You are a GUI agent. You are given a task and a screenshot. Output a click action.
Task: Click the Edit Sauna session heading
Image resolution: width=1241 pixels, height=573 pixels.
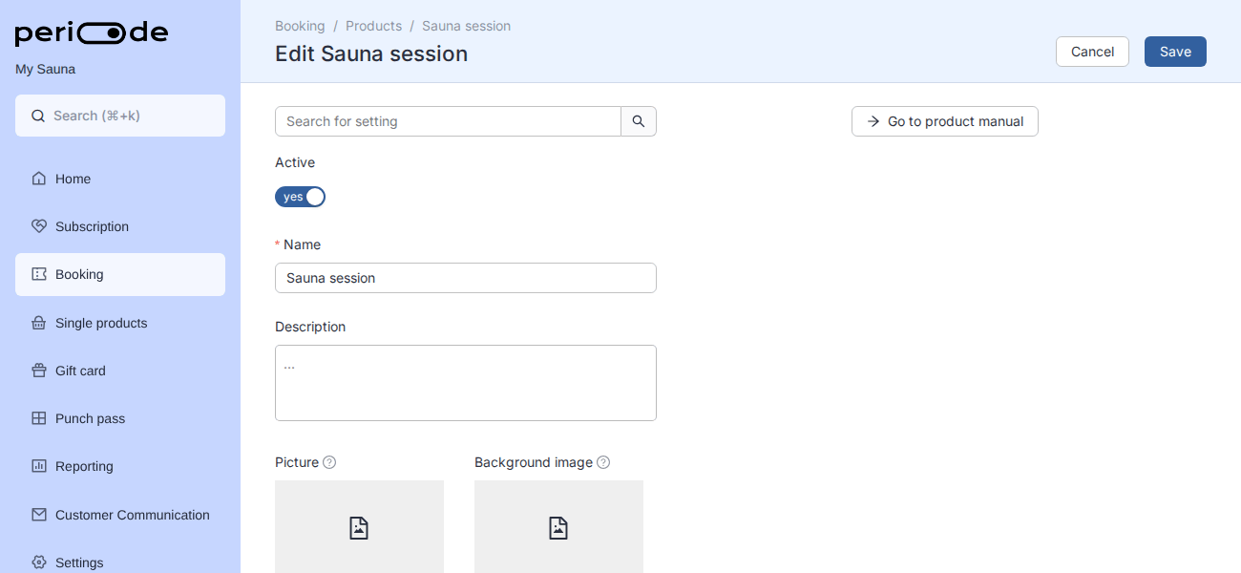(x=371, y=53)
